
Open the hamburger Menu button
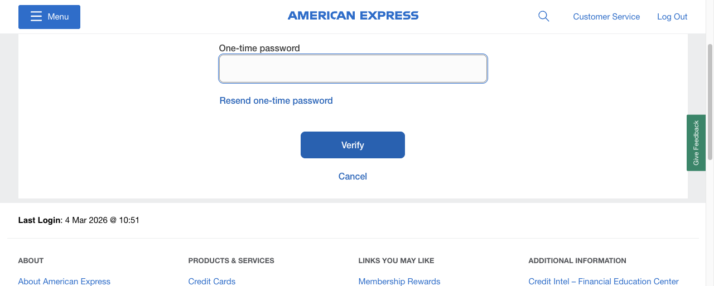pos(49,17)
